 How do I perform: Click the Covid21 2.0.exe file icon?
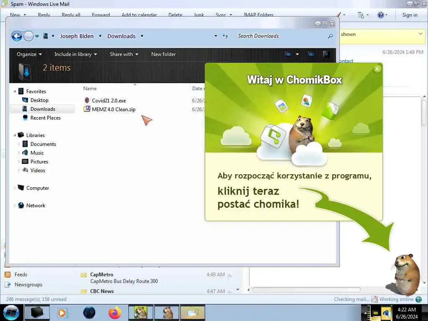pos(87,100)
